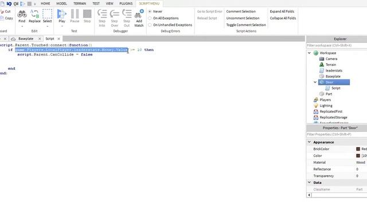Close the Baseplate document tab
Screen dimensions: 367x206
40,39
